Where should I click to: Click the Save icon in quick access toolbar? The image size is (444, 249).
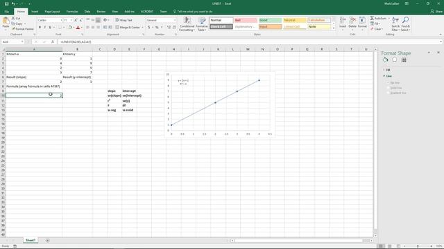6,3
